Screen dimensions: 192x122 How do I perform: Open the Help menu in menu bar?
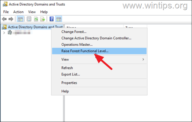pos(44,12)
